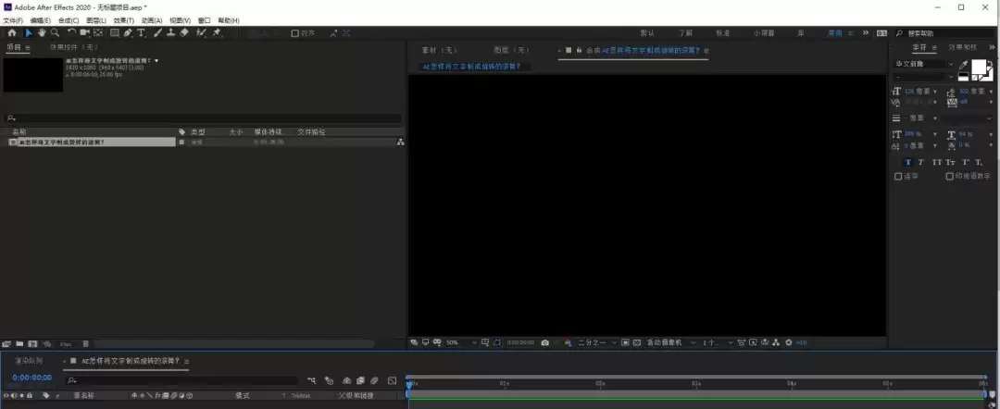Viewport: 1000px width, 409px height.
Task: Tick the 连字 ligatures checkbox
Action: point(898,177)
